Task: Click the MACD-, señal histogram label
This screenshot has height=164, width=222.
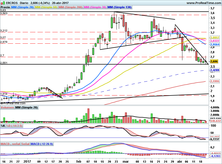Action: [x=10, y=144]
